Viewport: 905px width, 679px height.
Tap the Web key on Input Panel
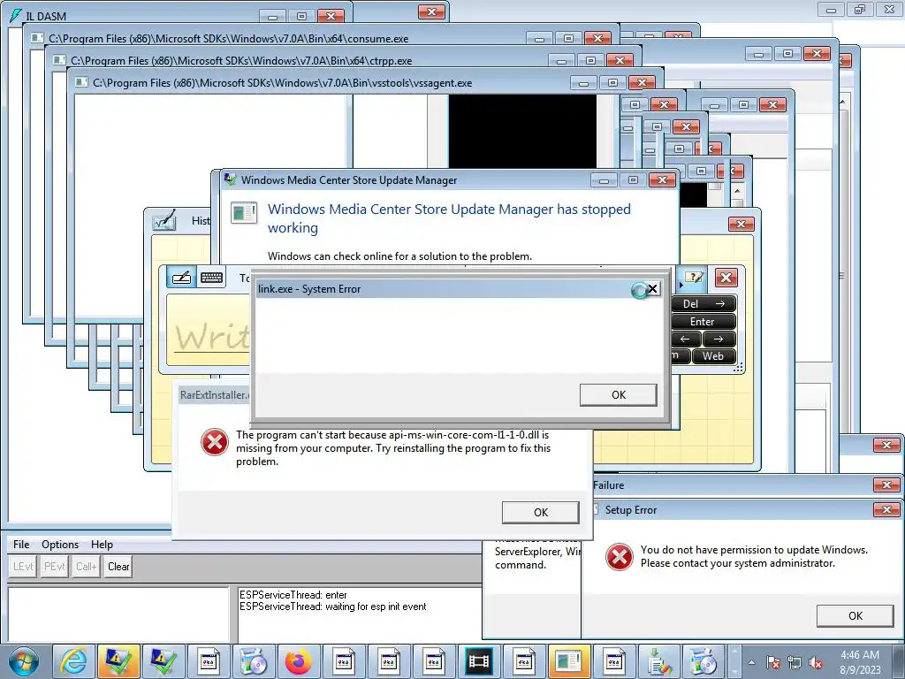coord(713,356)
